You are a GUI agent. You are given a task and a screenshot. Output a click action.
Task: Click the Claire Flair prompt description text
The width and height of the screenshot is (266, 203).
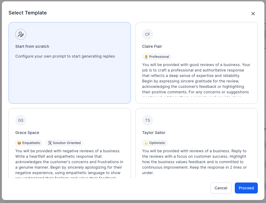point(196,80)
